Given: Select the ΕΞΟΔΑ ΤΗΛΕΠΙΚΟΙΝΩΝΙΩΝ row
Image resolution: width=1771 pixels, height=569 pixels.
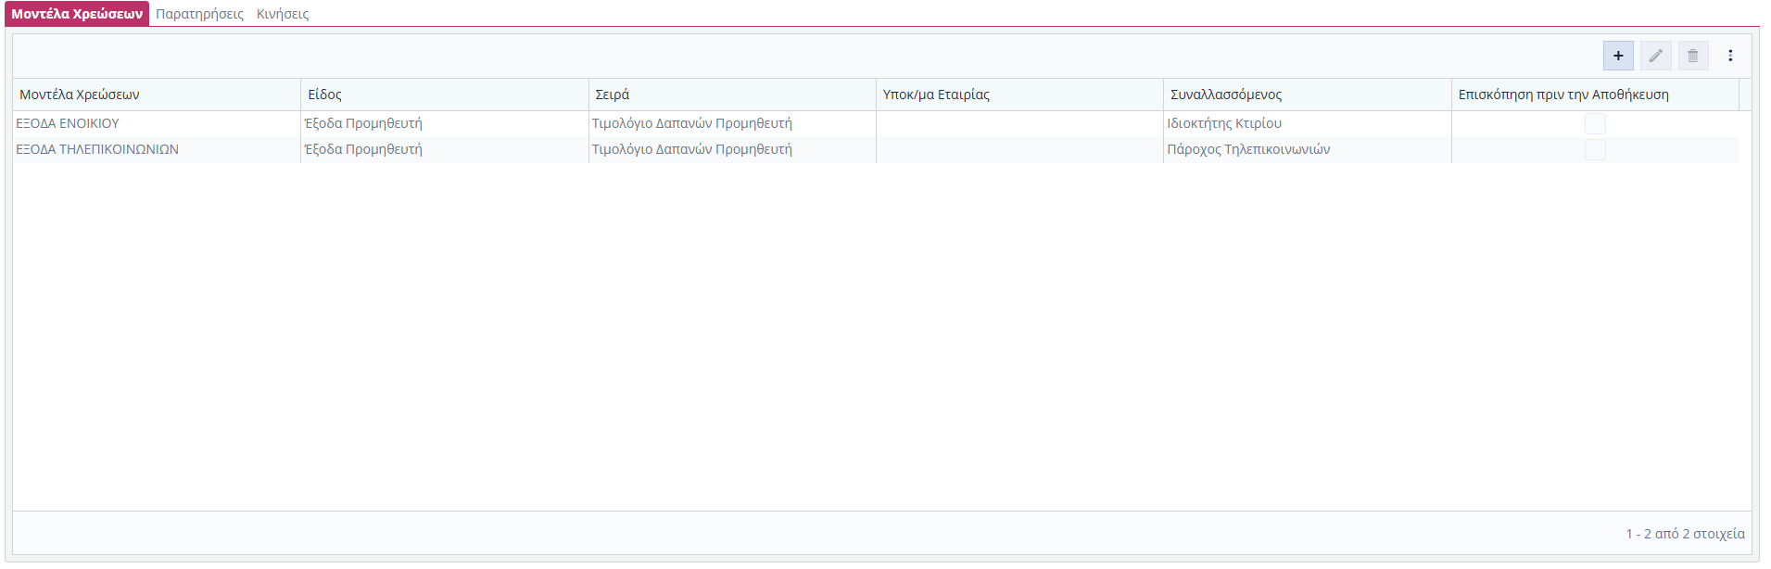Looking at the screenshot, I should pos(97,149).
